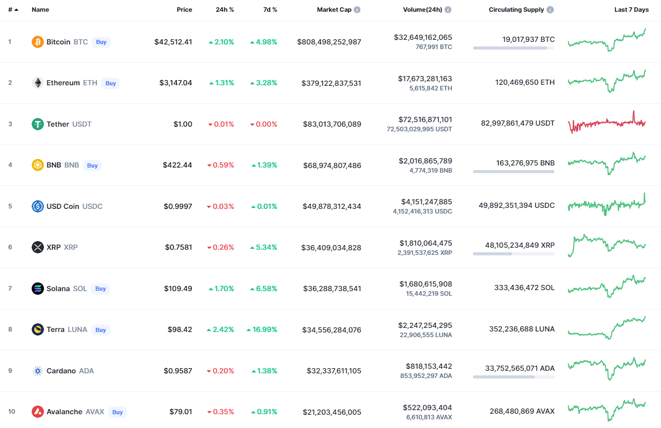This screenshot has height=428, width=661.
Task: Click XRP 24h change 0.26%
Action: tap(221, 247)
